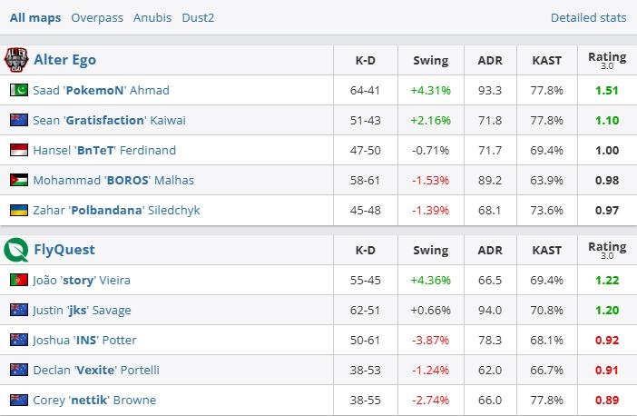Switch to the Anubis map tab
This screenshot has width=637, height=416.
(152, 17)
